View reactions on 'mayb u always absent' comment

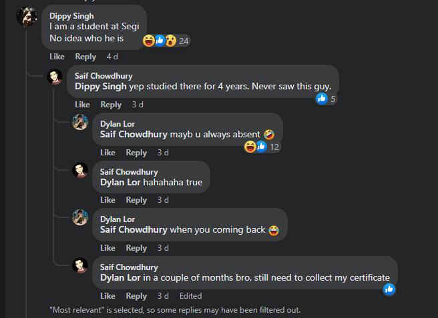click(x=261, y=147)
